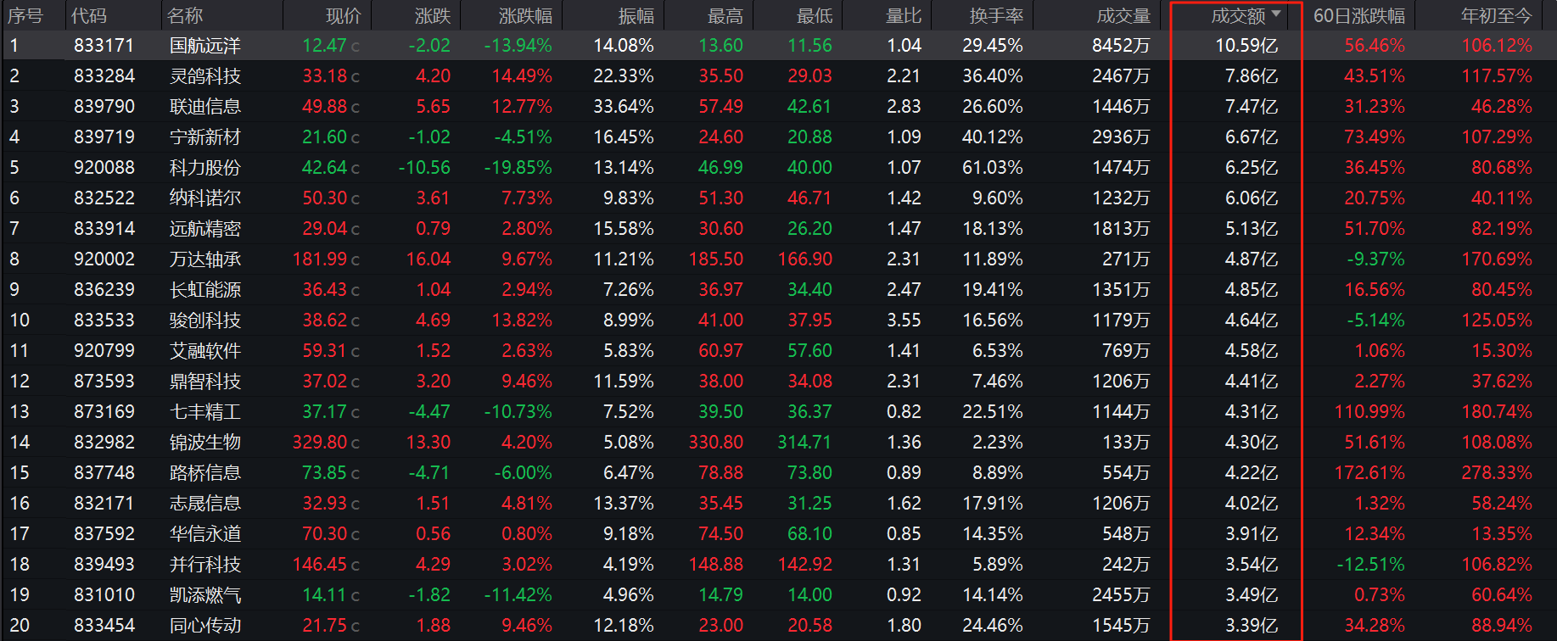Select stock 鼎智科技

point(205,382)
